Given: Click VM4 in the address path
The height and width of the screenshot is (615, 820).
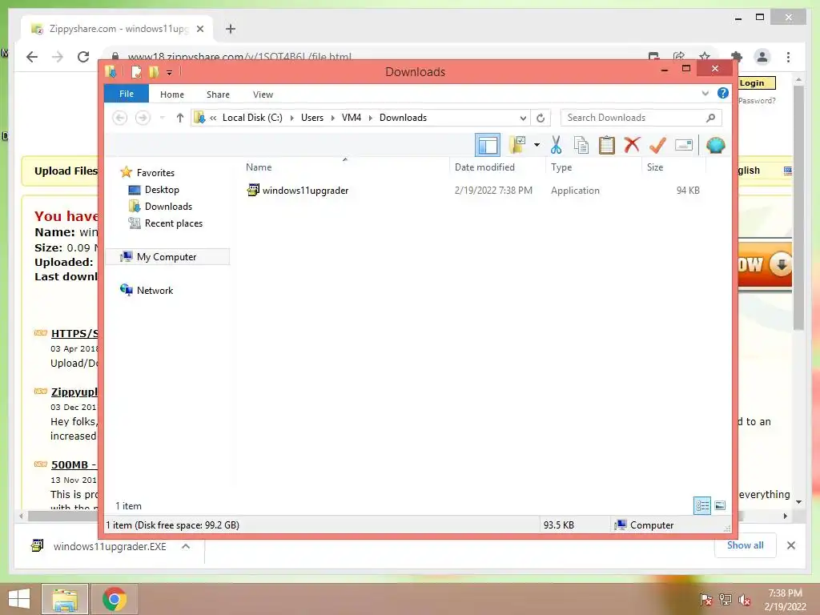Looking at the screenshot, I should (352, 118).
